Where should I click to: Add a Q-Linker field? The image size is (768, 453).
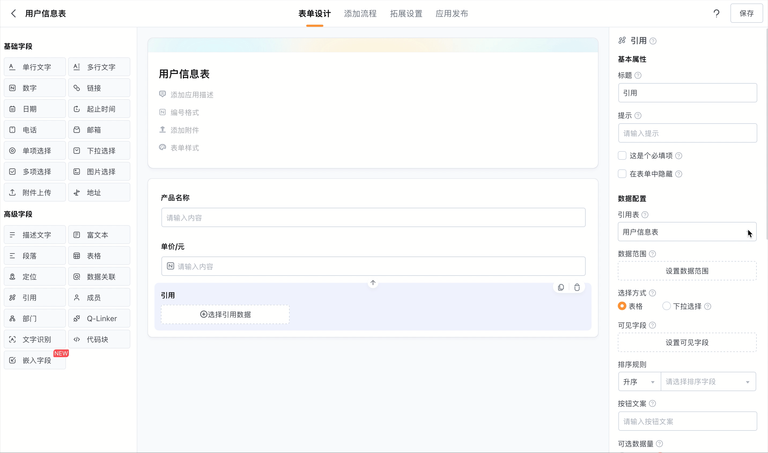pos(99,318)
